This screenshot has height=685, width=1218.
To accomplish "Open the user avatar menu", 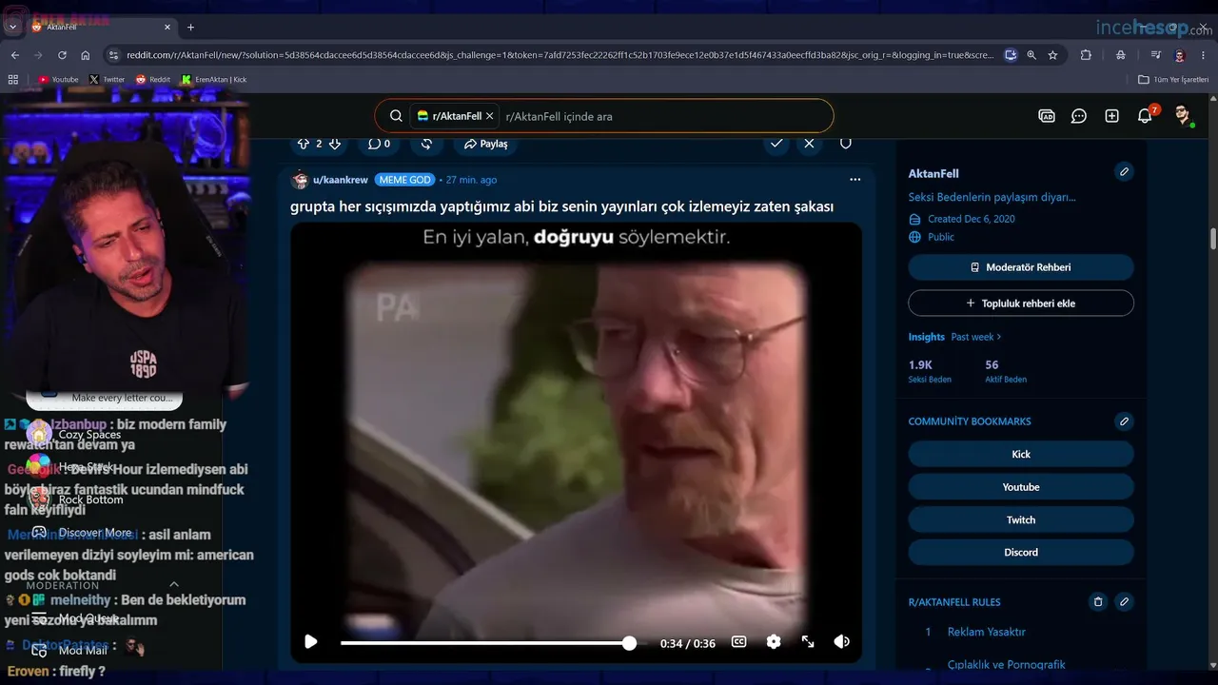I will pyautogui.click(x=1183, y=116).
